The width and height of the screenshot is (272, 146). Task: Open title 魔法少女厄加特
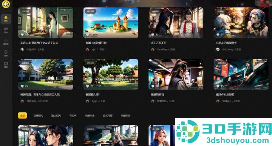pos(225,94)
